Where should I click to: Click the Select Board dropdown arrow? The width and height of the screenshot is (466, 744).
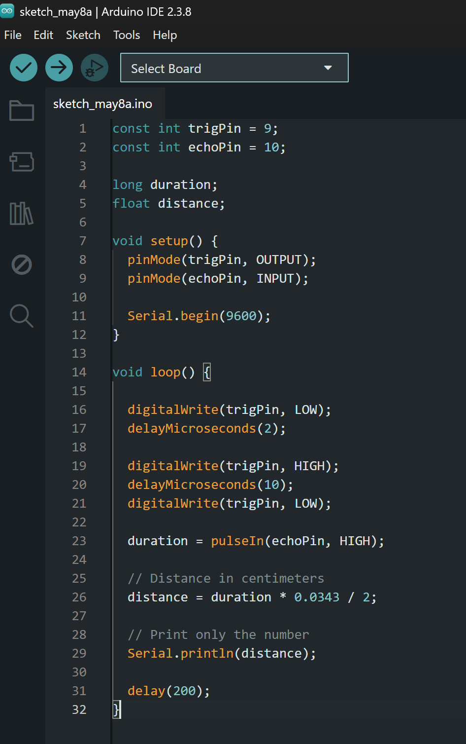(x=328, y=68)
